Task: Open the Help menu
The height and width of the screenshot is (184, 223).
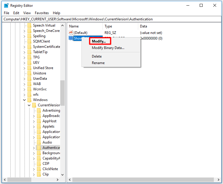Action: (56, 13)
